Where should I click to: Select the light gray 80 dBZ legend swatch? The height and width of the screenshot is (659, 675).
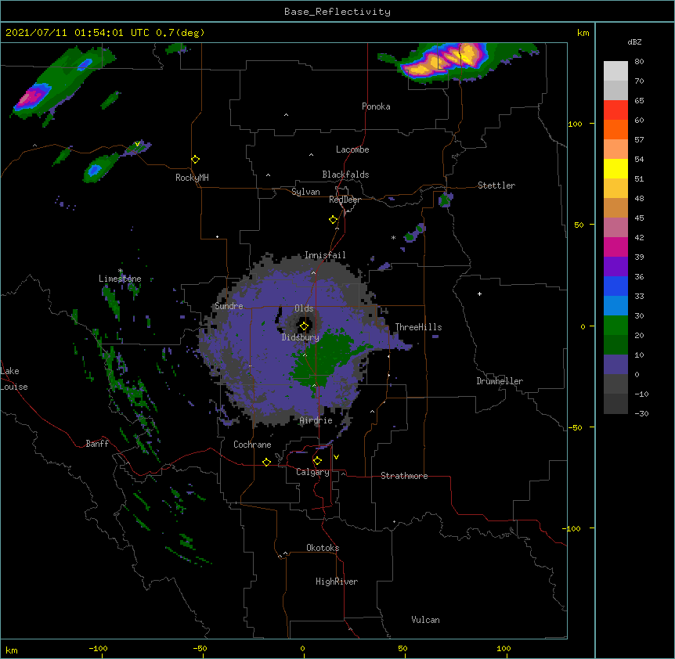click(x=615, y=70)
